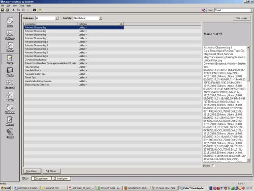Open the astronist cz 8 folder taskbar item
The image size is (254, 191).
[x=54, y=188]
